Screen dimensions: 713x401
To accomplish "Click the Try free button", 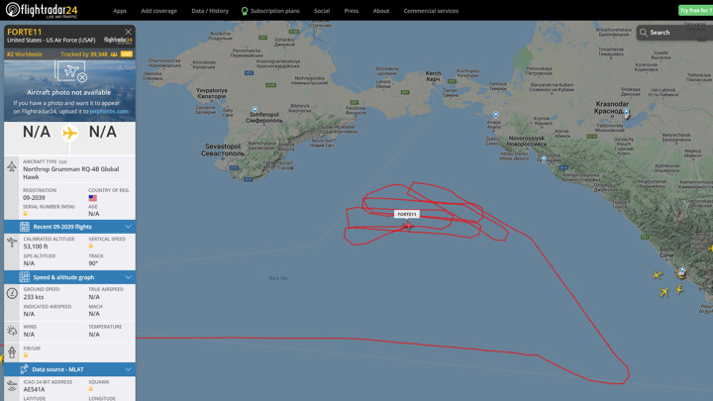I will (695, 10).
